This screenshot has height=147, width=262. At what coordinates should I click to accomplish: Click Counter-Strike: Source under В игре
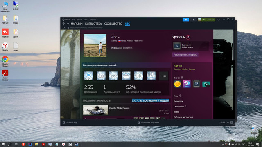click(184, 69)
